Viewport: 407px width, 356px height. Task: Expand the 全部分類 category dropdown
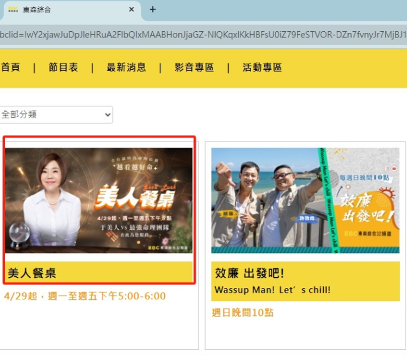pos(56,115)
